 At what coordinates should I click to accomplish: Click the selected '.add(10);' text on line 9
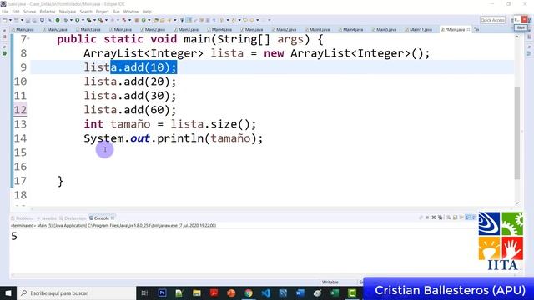[144, 67]
